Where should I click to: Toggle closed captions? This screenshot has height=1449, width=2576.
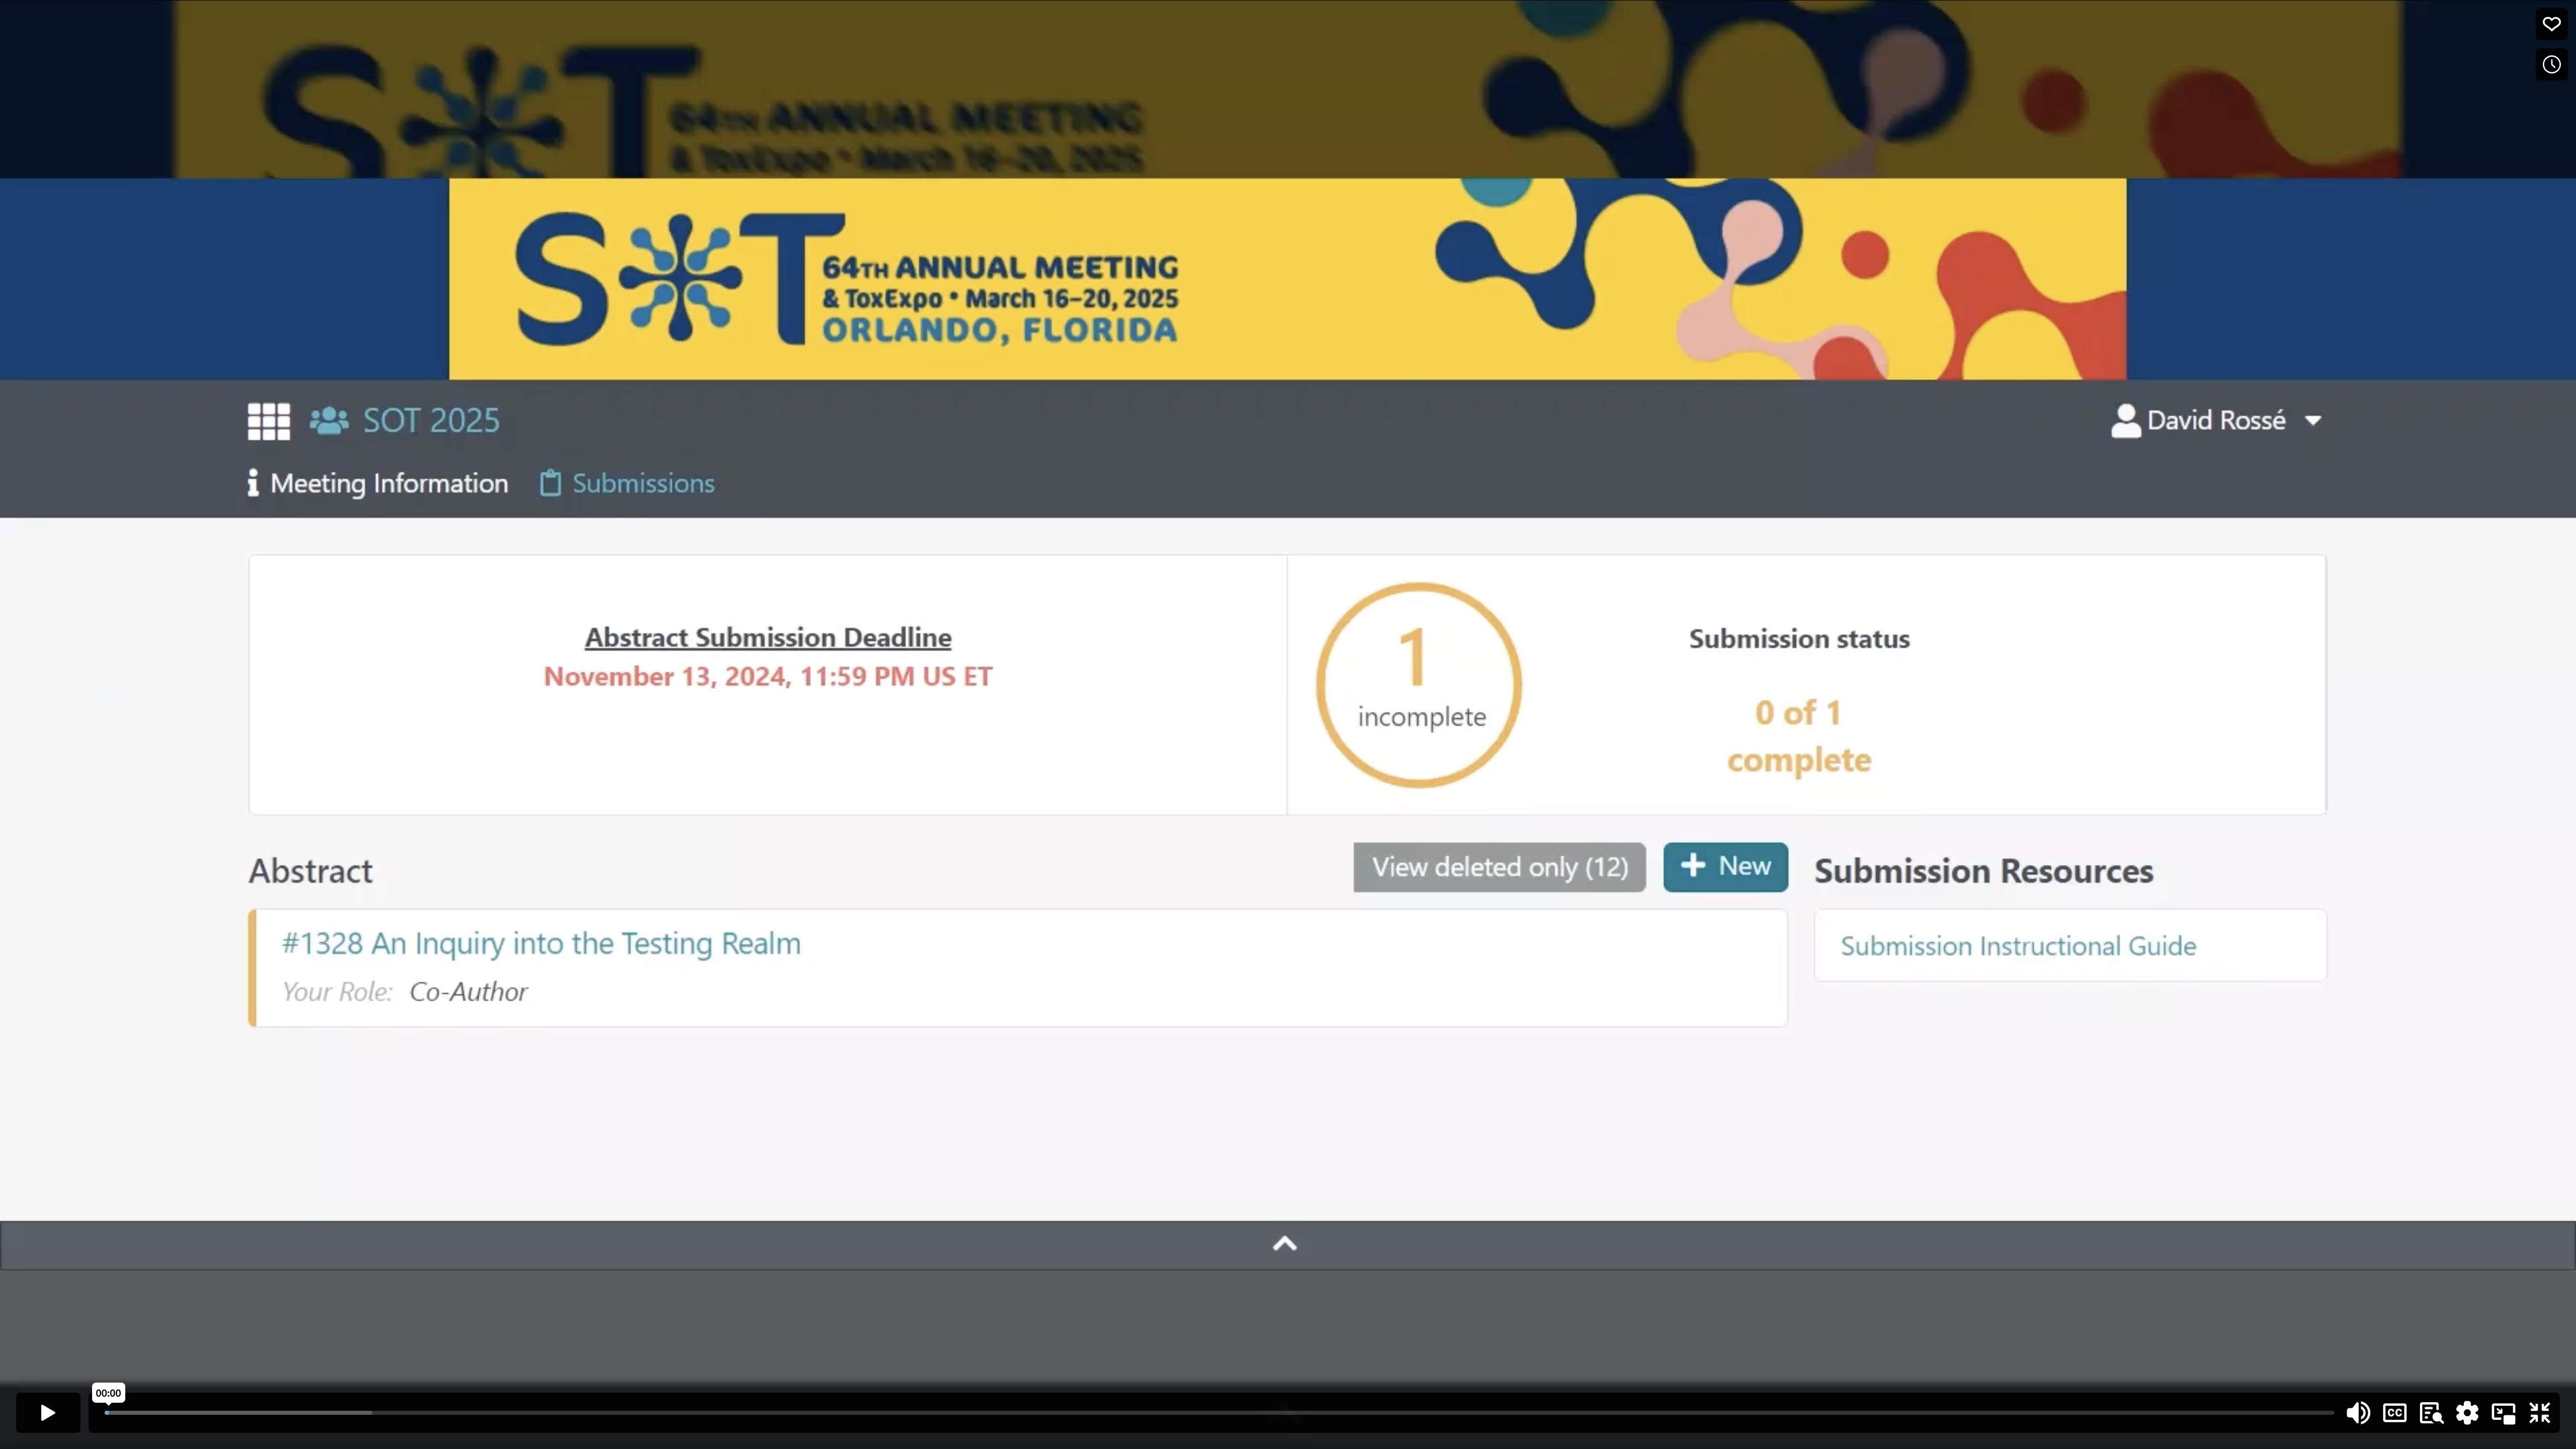point(2394,1413)
